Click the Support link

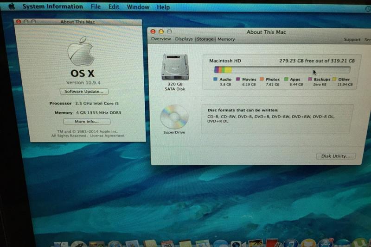352,40
